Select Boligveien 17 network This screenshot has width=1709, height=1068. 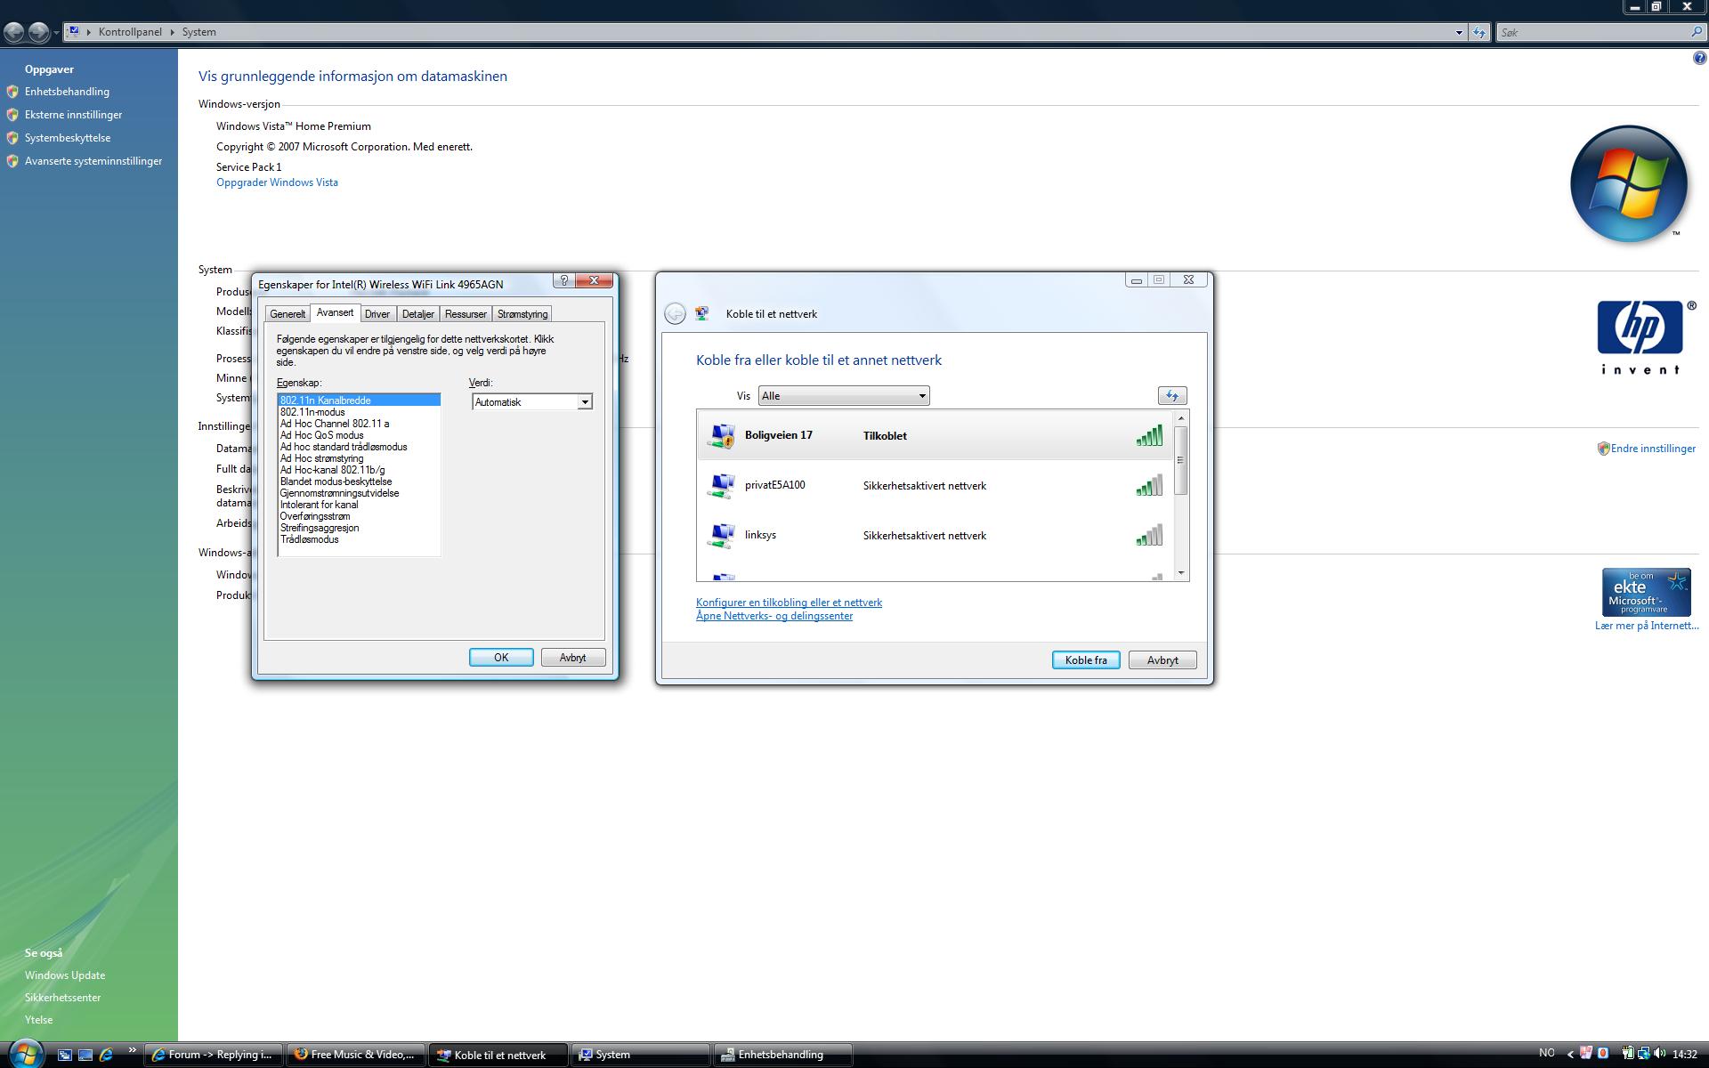935,435
